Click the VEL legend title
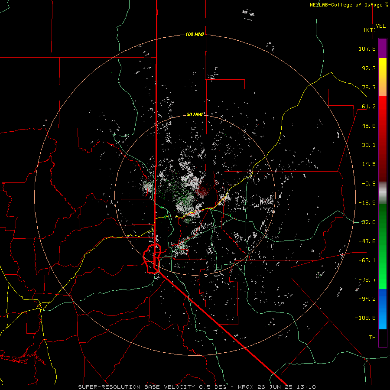The height and width of the screenshot is (390, 390). pos(380,26)
